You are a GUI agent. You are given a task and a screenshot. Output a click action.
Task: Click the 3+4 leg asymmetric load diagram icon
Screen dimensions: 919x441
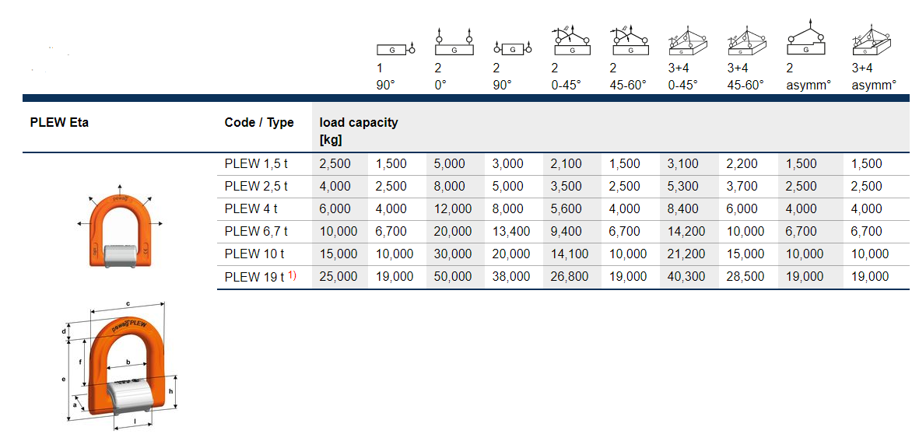pyautogui.click(x=872, y=39)
